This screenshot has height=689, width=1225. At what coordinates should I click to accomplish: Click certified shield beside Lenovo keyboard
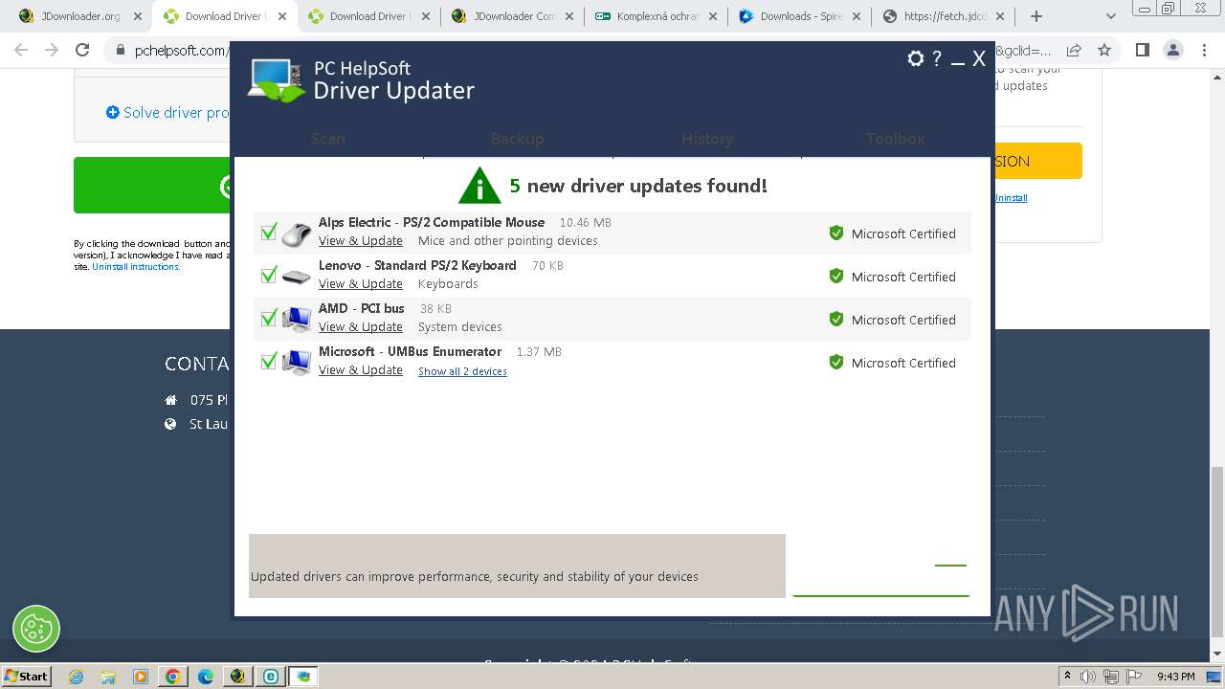point(836,276)
